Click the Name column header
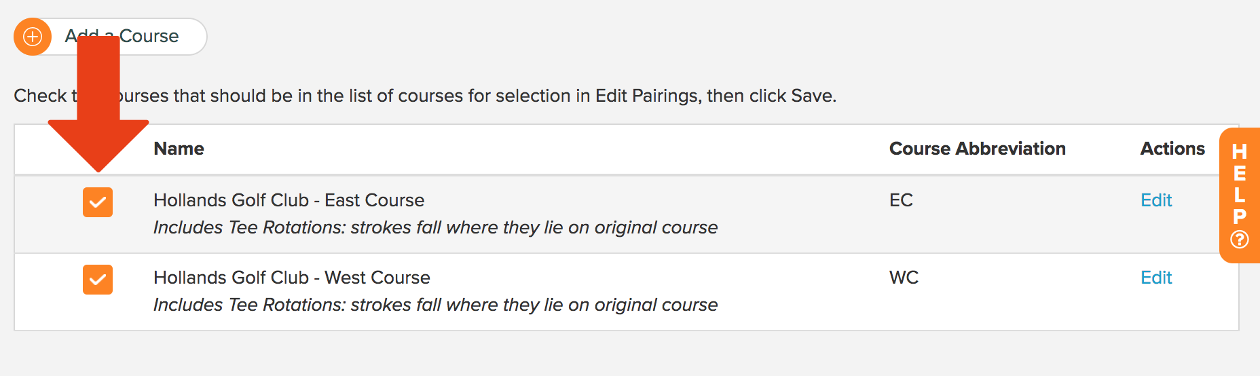1260x376 pixels. pyautogui.click(x=179, y=149)
